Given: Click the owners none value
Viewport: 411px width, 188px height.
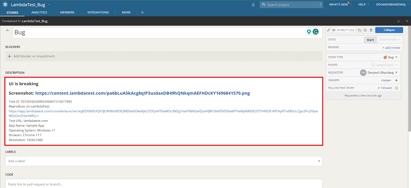Looking at the screenshot, I should (x=386, y=80).
